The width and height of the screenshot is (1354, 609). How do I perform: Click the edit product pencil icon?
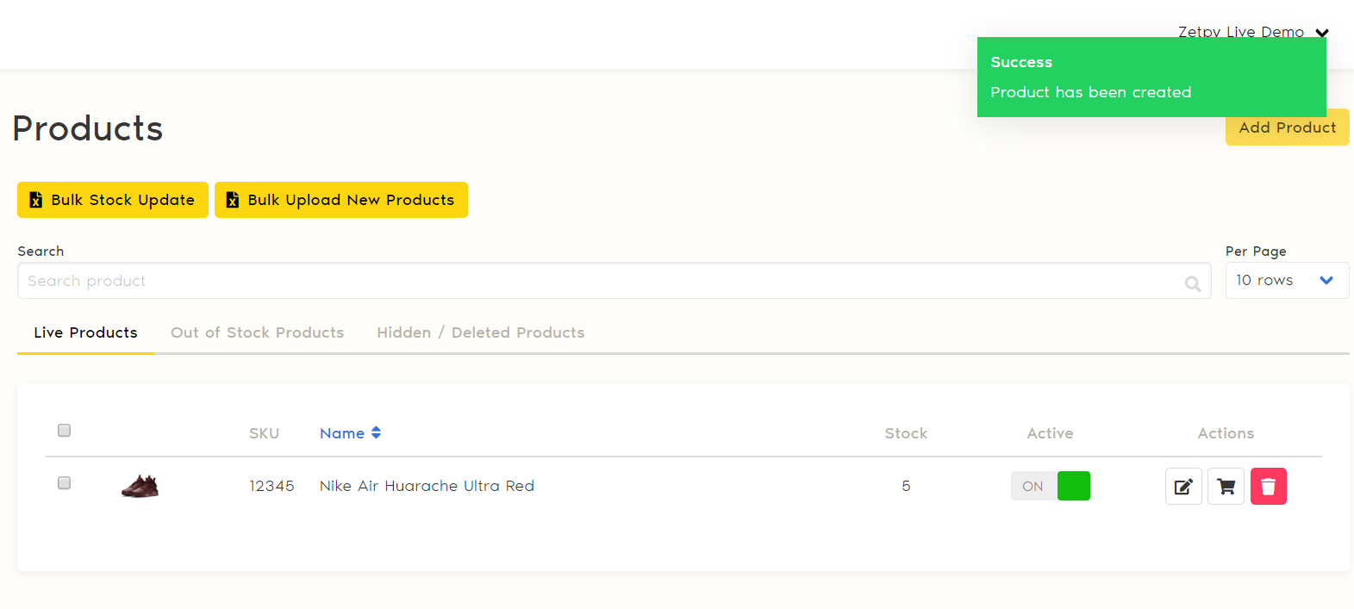[x=1183, y=487]
